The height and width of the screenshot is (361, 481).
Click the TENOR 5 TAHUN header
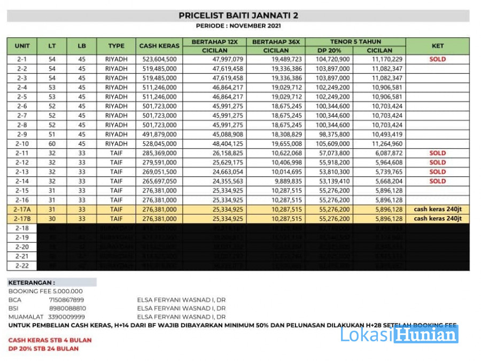tap(355, 42)
